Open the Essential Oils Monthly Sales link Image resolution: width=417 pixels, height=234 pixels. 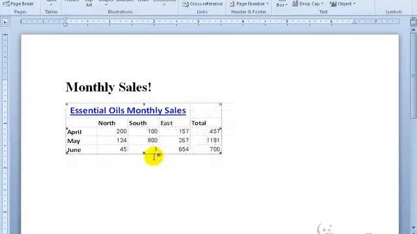coord(128,110)
